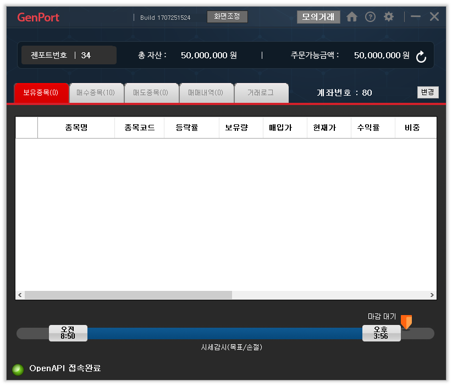Image resolution: width=452 pixels, height=386 pixels.
Task: Refresh the order available amount
Action: 421,57
